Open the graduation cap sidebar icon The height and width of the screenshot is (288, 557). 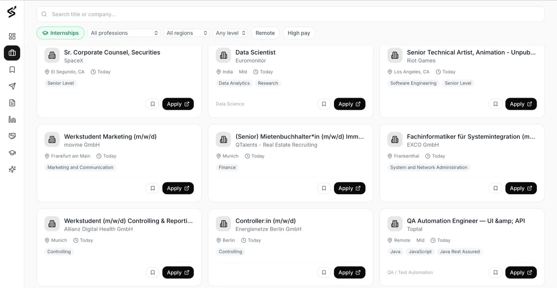(12, 153)
